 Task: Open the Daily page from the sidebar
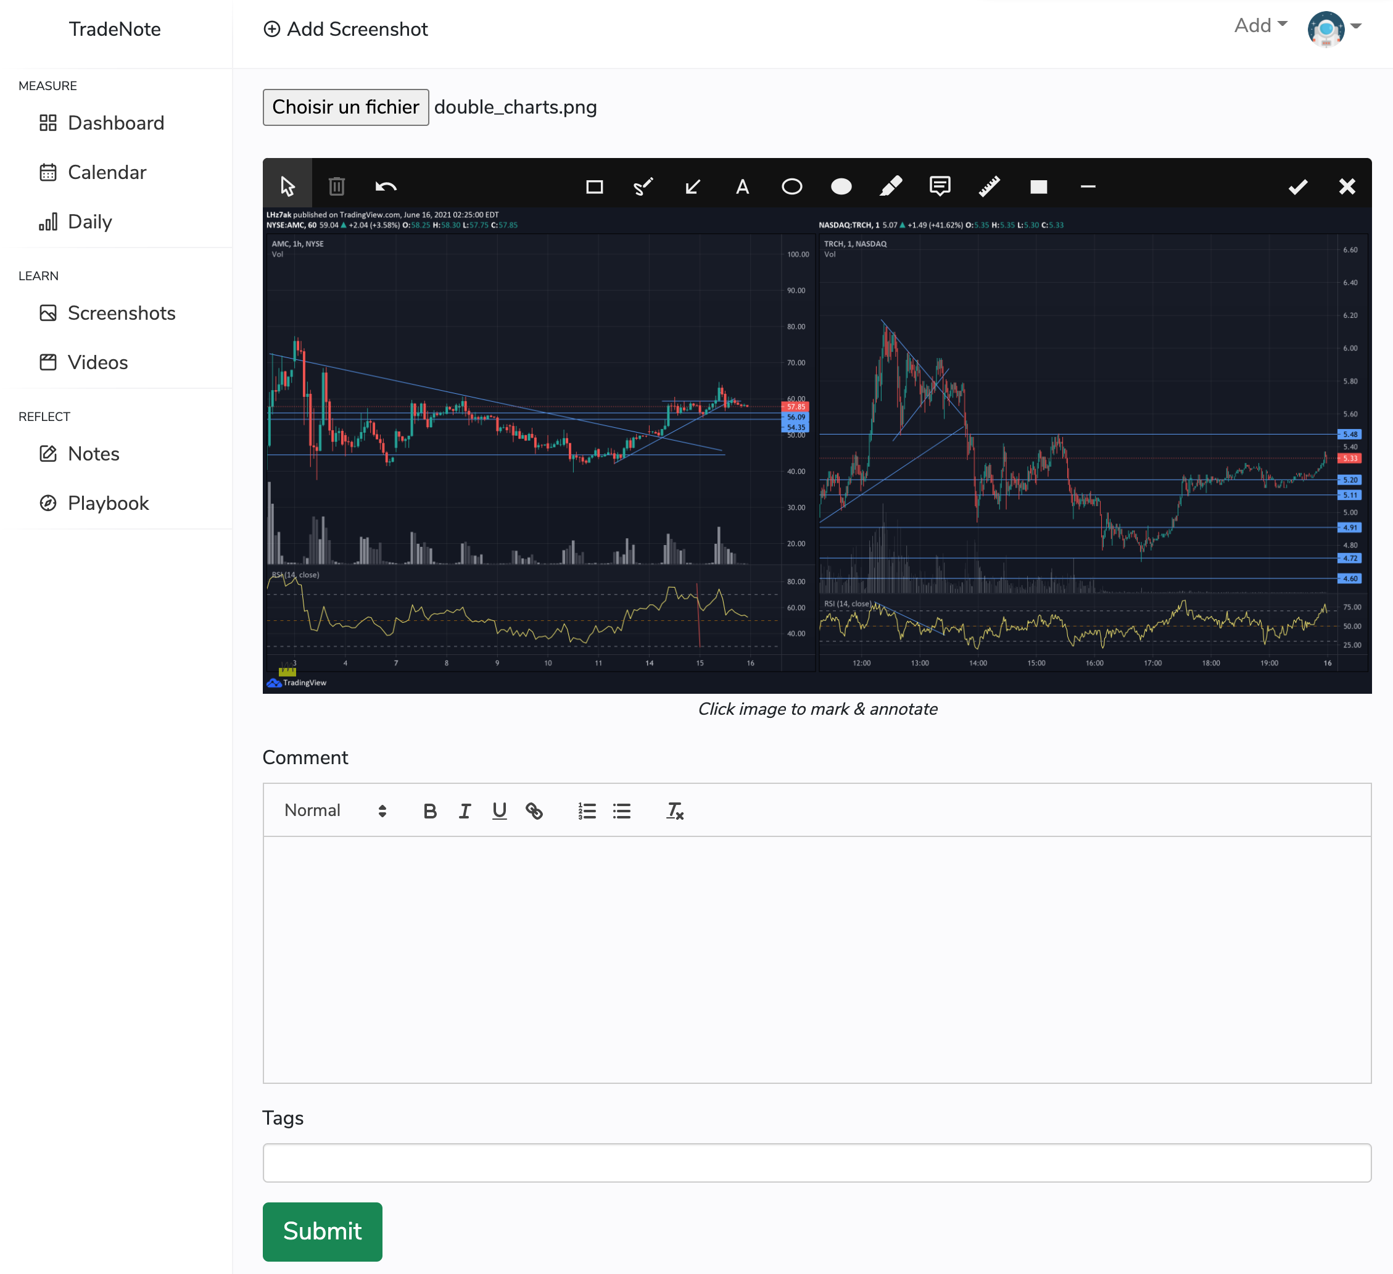click(89, 221)
